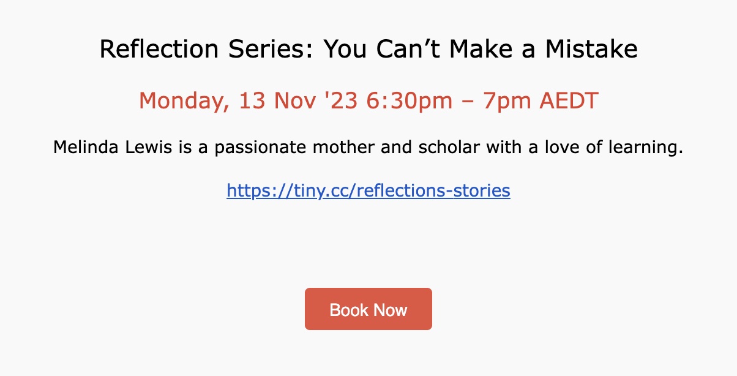Click the Book Now button
The height and width of the screenshot is (376, 737).
[368, 309]
